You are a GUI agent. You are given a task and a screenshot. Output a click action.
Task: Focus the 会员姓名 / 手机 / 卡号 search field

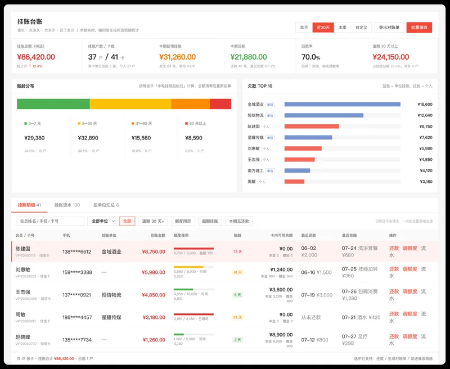[x=51, y=221]
